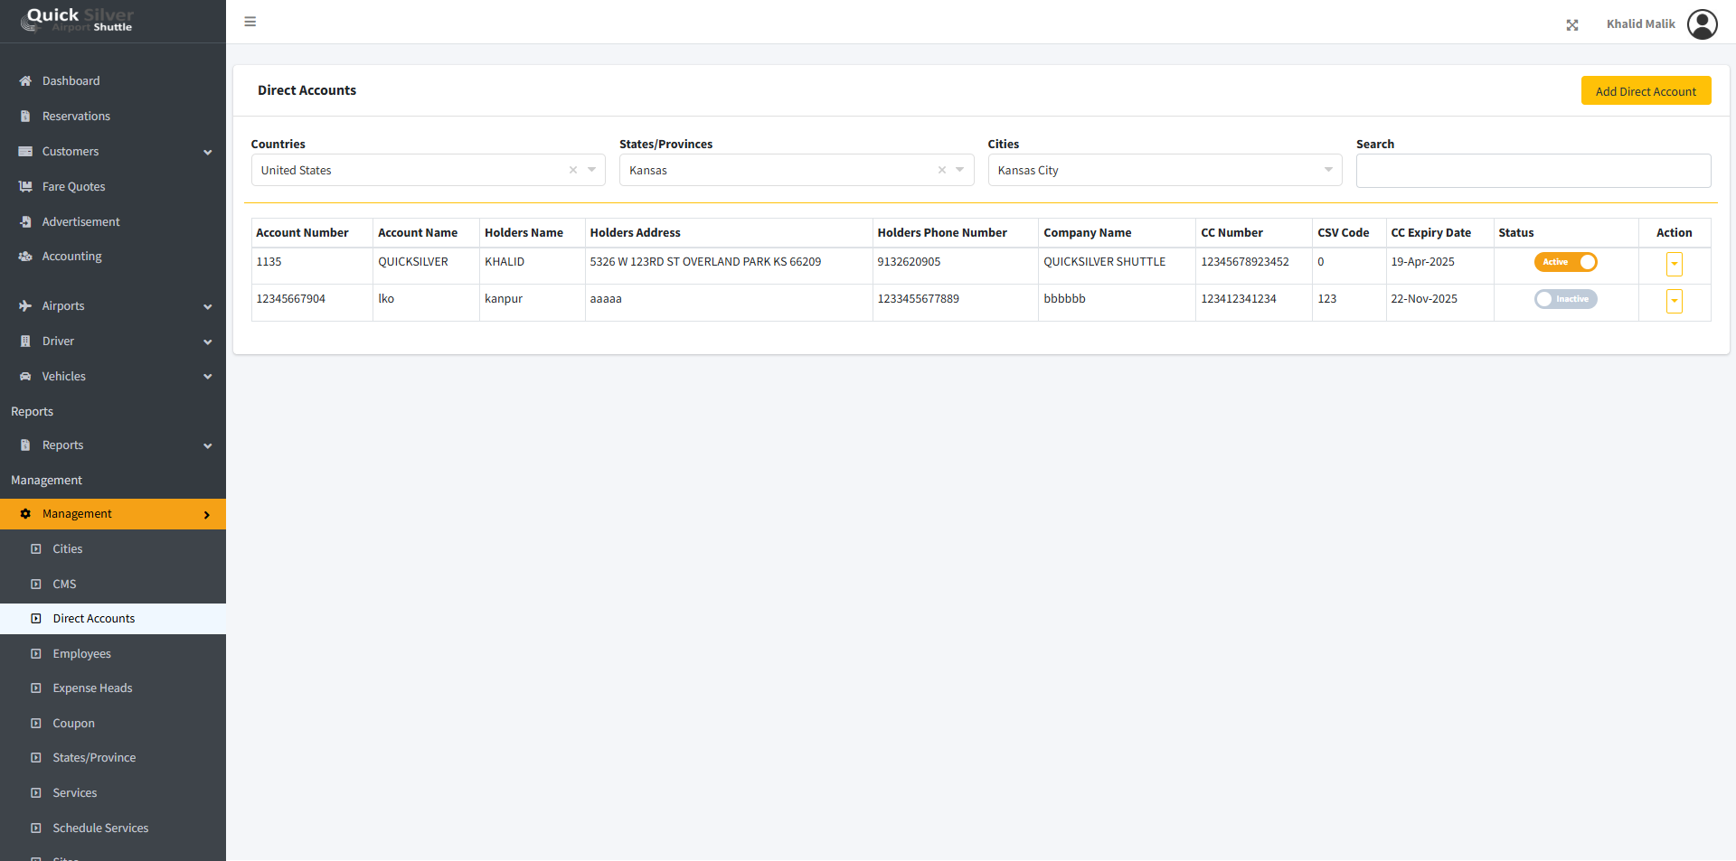Open action dropdown for lko account

coord(1674,301)
